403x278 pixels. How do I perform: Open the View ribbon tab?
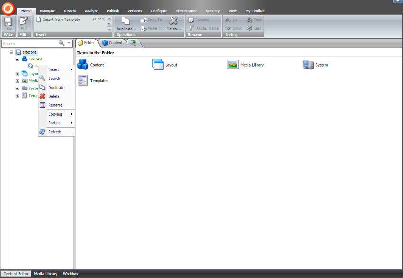[x=233, y=11]
